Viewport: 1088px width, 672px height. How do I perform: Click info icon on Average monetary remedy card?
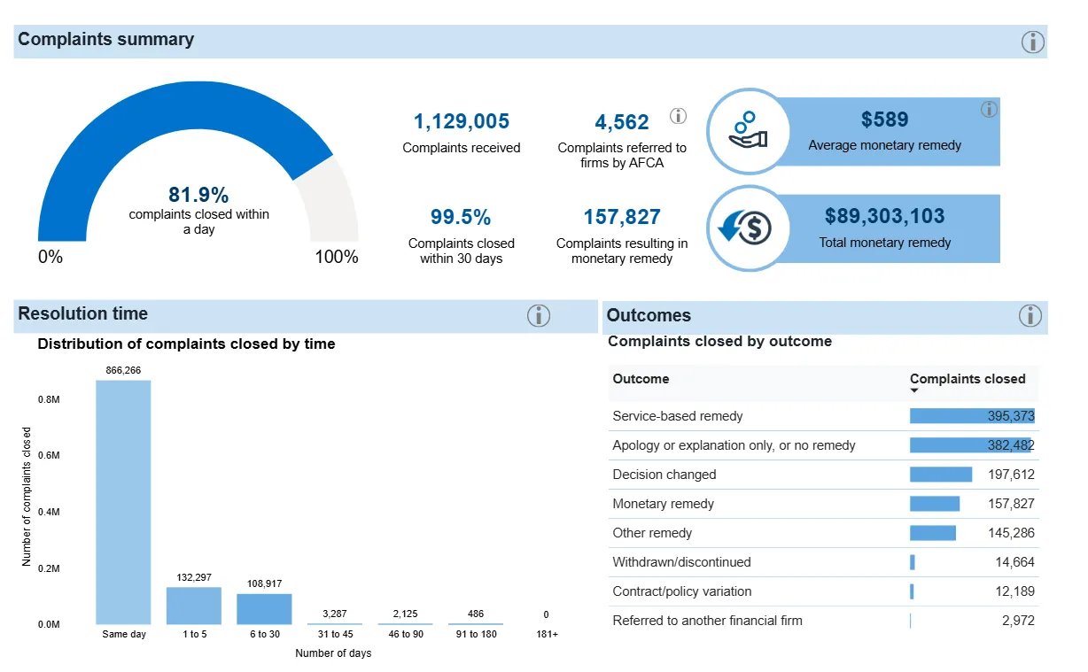coord(990,109)
